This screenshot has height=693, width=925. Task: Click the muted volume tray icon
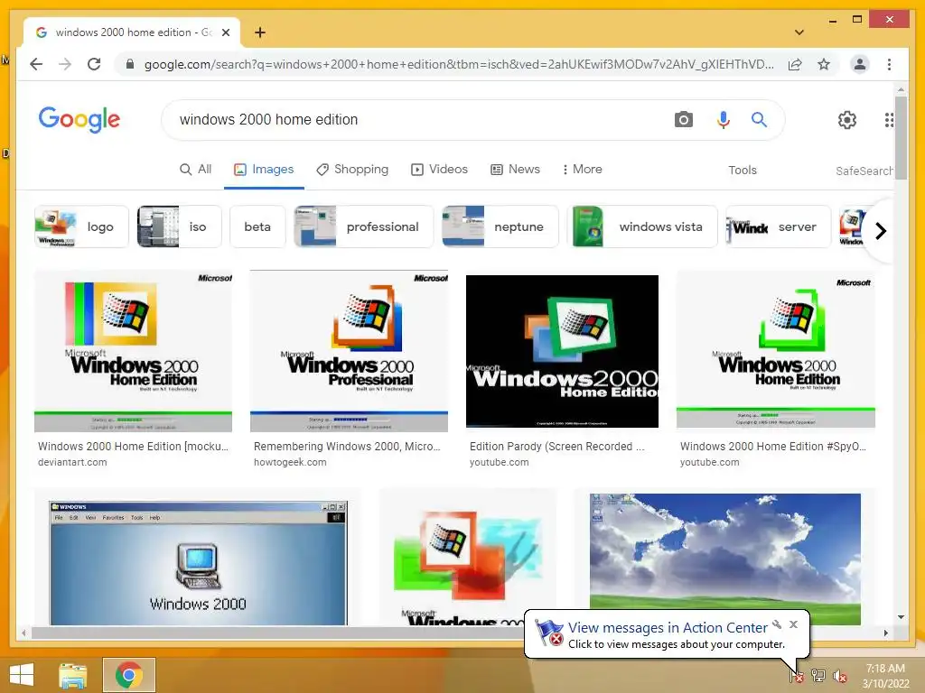(840, 676)
